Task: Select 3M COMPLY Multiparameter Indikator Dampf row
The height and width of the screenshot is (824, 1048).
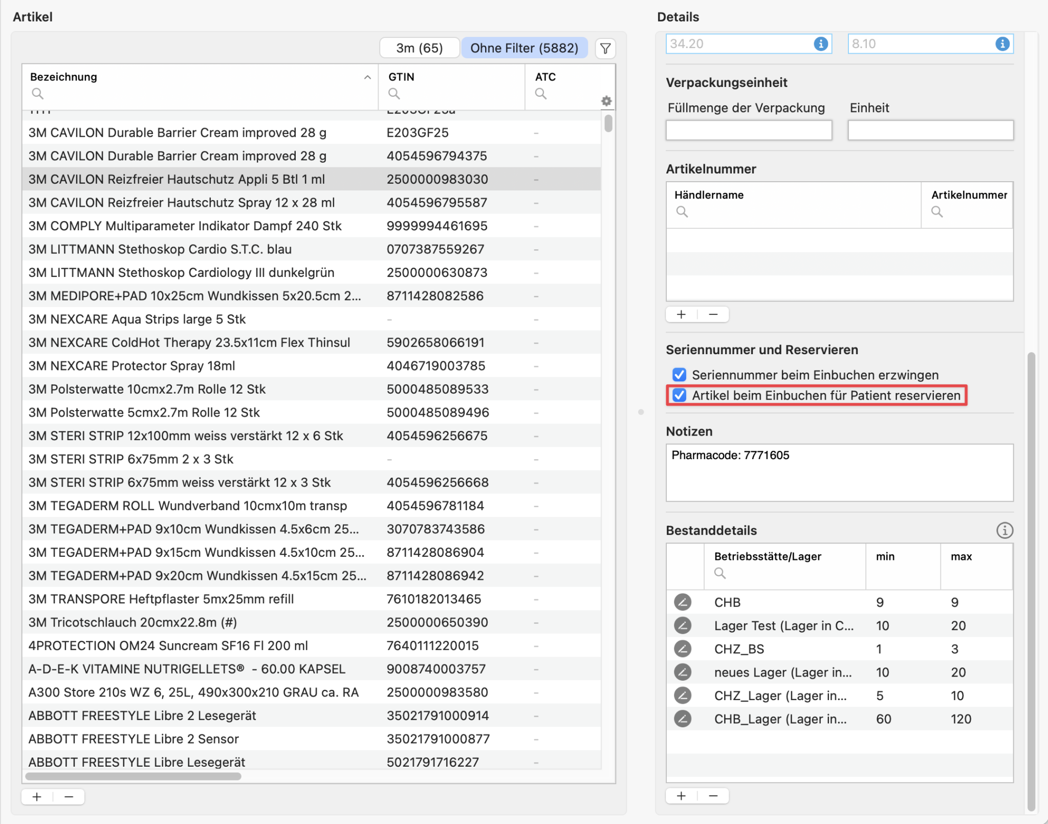Action: pos(312,226)
